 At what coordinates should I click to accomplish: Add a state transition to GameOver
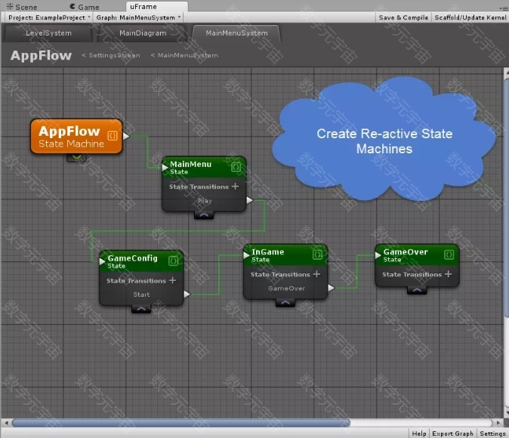[x=449, y=274]
